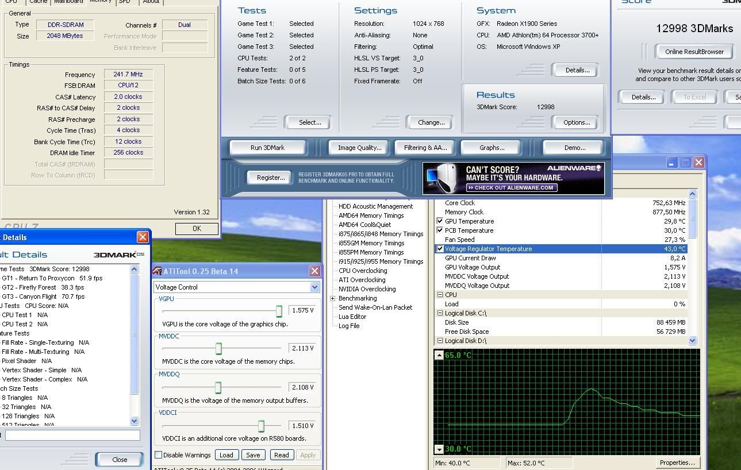This screenshot has width=741, height=470.
Task: Open Image Quality settings in 3DMark
Action: [359, 148]
